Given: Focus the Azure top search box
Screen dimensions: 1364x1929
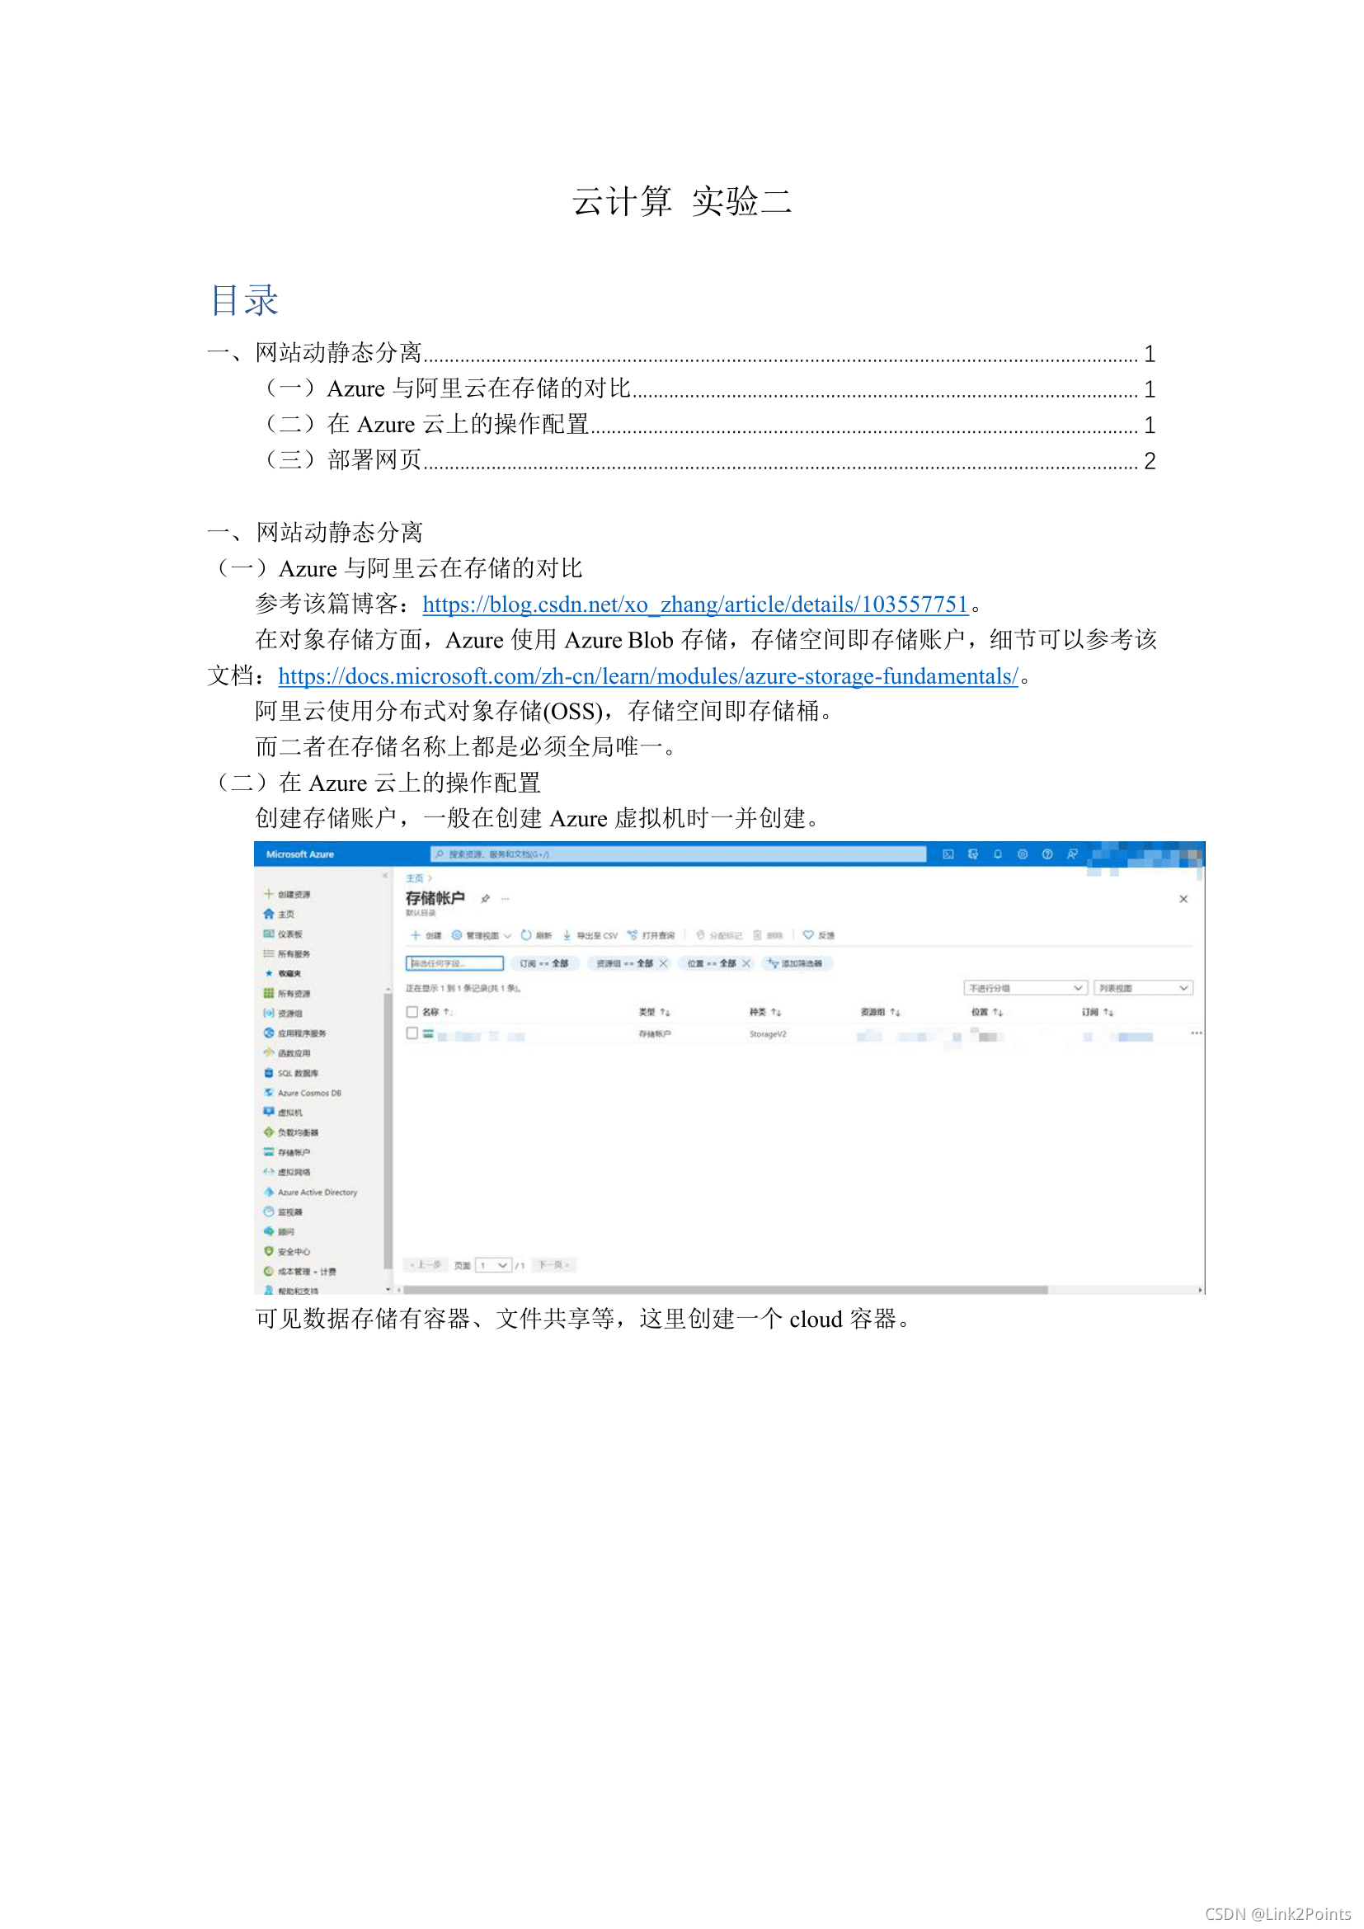Looking at the screenshot, I should (x=679, y=854).
